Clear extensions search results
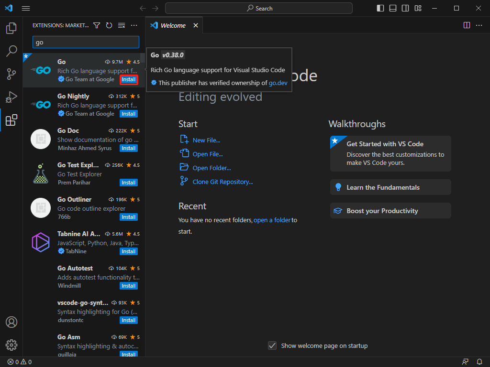490x367 pixels. 122,25
